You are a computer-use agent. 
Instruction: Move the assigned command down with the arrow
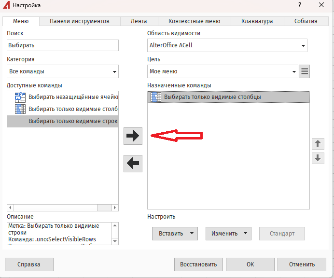tap(318, 158)
